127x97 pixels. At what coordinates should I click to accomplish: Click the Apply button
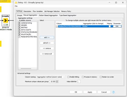(90, 92)
